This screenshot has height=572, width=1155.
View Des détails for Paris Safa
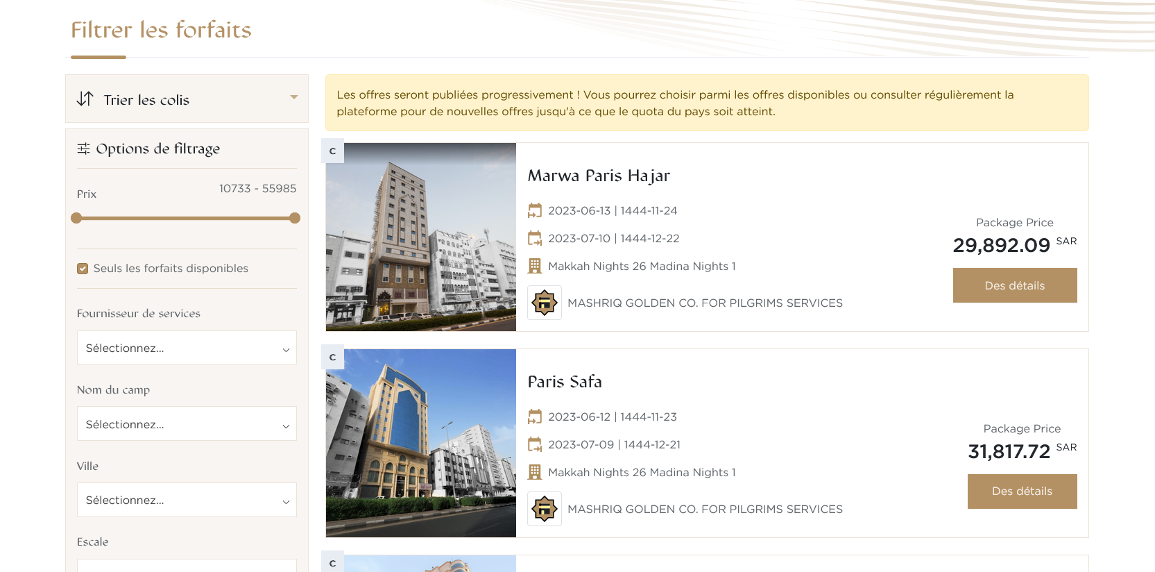[x=1023, y=491]
